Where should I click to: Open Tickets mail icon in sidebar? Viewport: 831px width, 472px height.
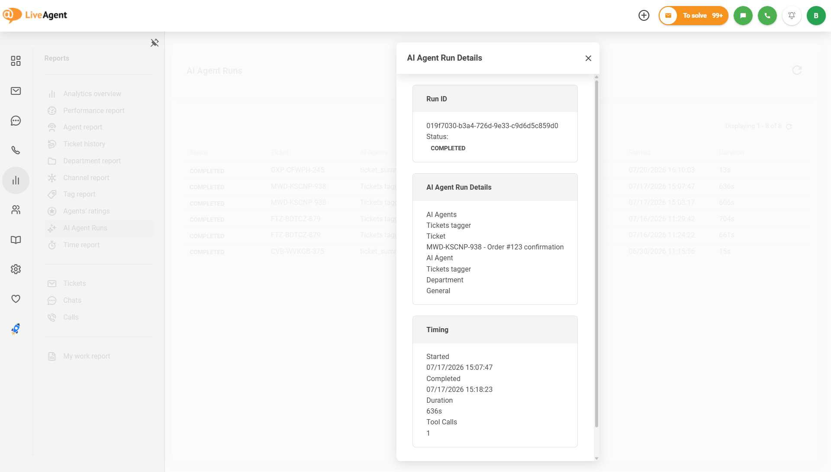16,91
